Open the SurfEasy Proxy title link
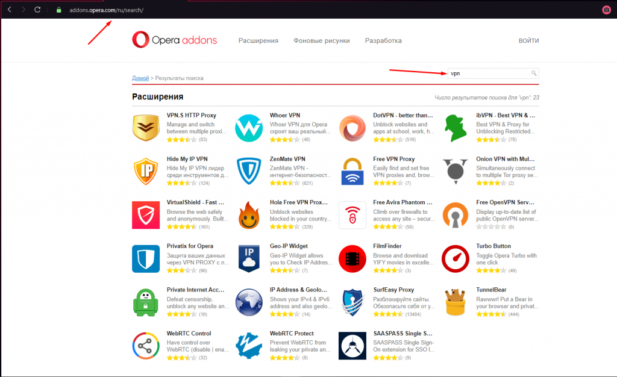617x377 pixels. [394, 290]
